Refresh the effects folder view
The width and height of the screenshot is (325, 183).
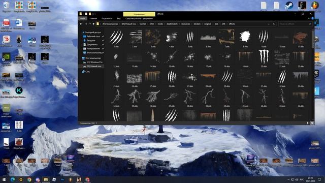pos(274,24)
